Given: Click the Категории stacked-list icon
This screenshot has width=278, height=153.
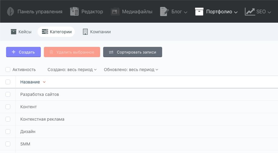Looking at the screenshot, I should coord(45,32).
